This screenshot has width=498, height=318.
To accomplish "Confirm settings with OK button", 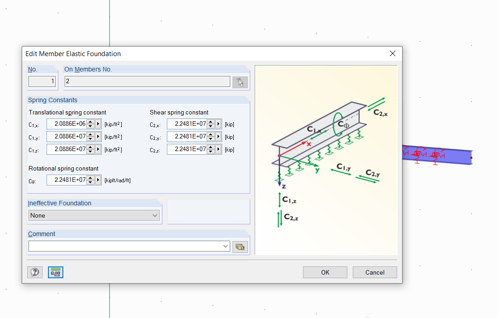I will [325, 272].
